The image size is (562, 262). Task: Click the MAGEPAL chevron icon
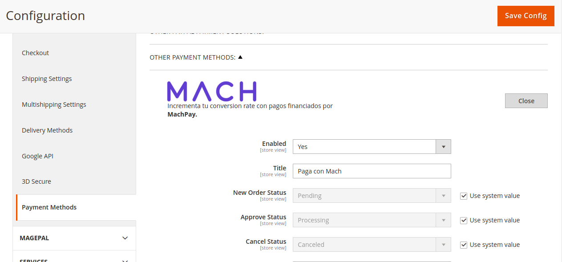pyautogui.click(x=125, y=238)
